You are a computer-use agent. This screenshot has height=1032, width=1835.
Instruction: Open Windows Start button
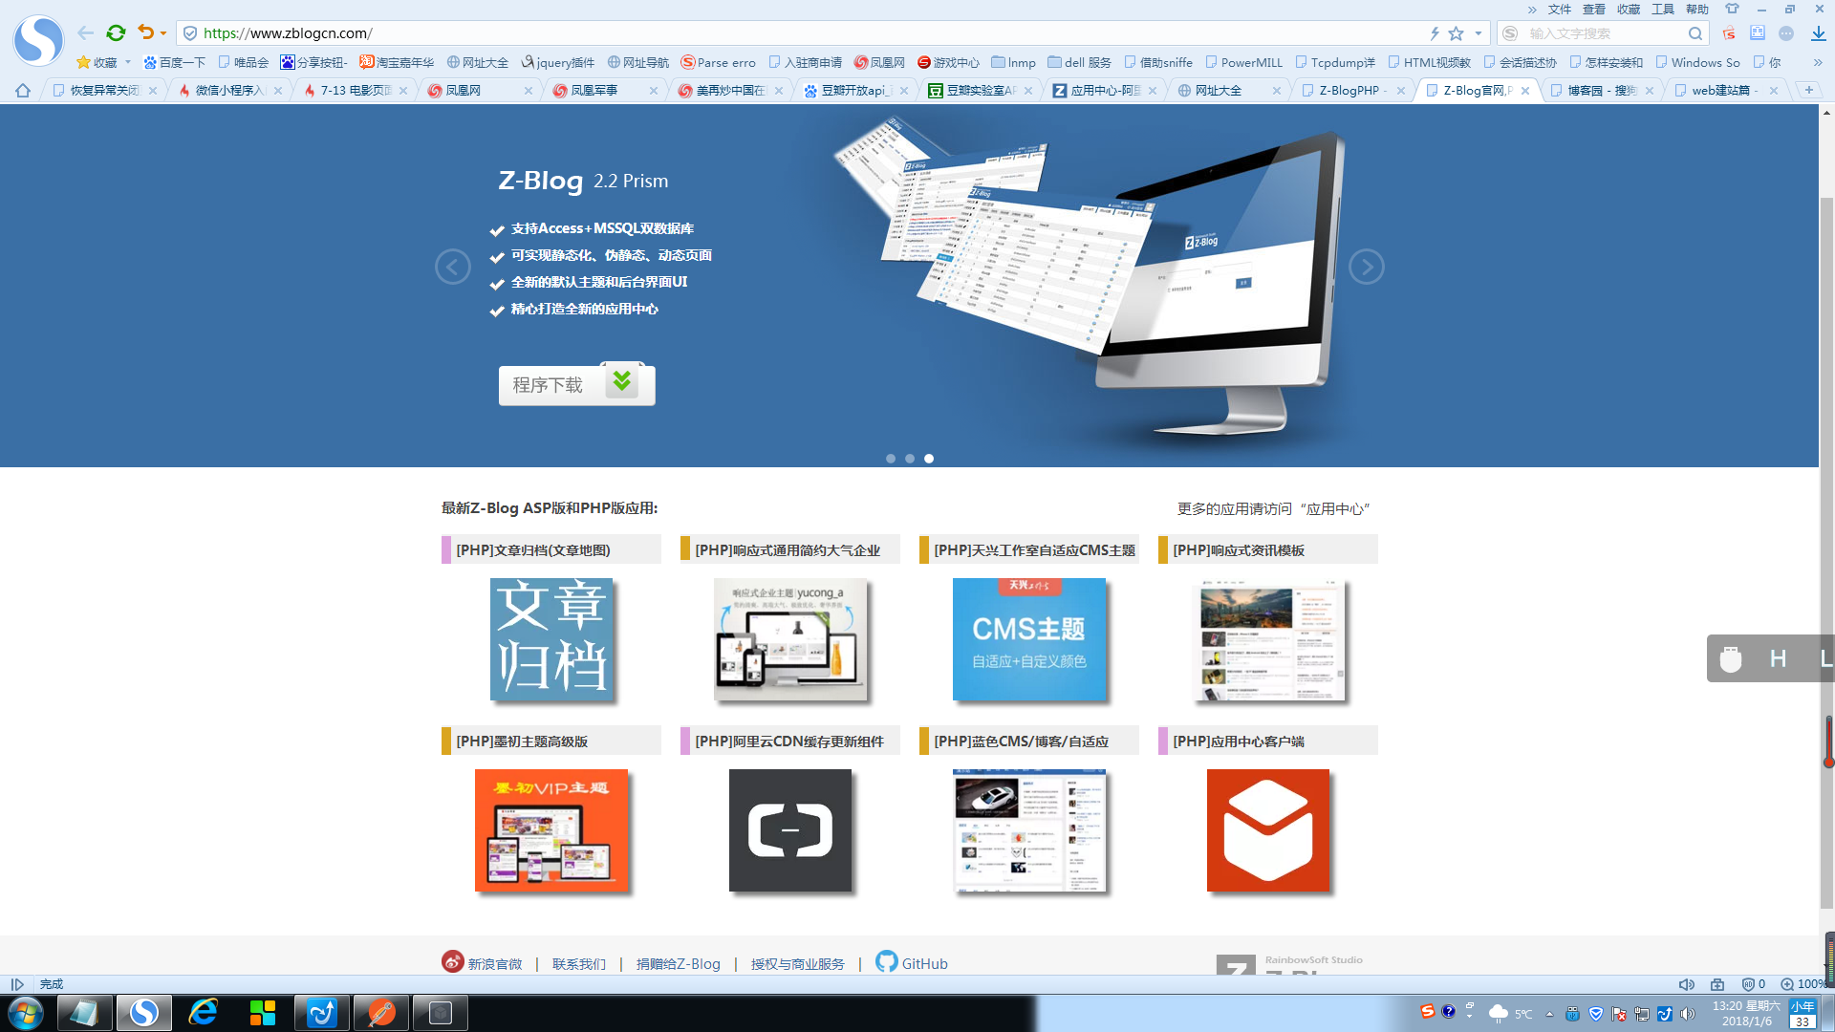click(26, 1013)
